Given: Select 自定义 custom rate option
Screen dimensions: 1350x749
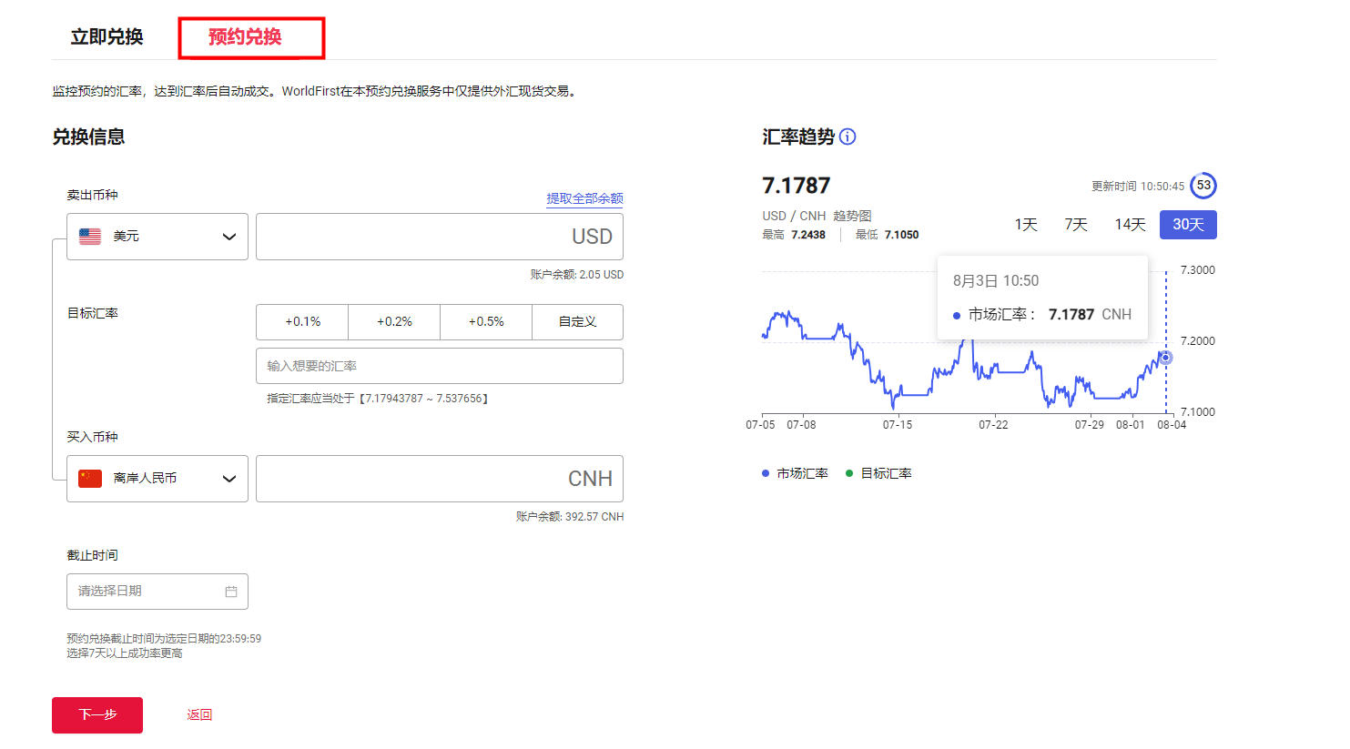Looking at the screenshot, I should tap(577, 322).
